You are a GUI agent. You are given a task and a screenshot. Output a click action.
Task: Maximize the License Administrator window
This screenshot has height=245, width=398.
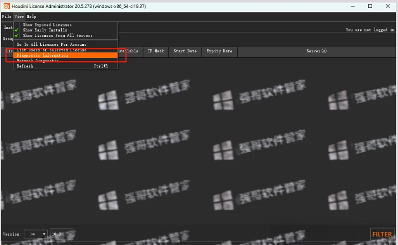pyautogui.click(x=370, y=6)
